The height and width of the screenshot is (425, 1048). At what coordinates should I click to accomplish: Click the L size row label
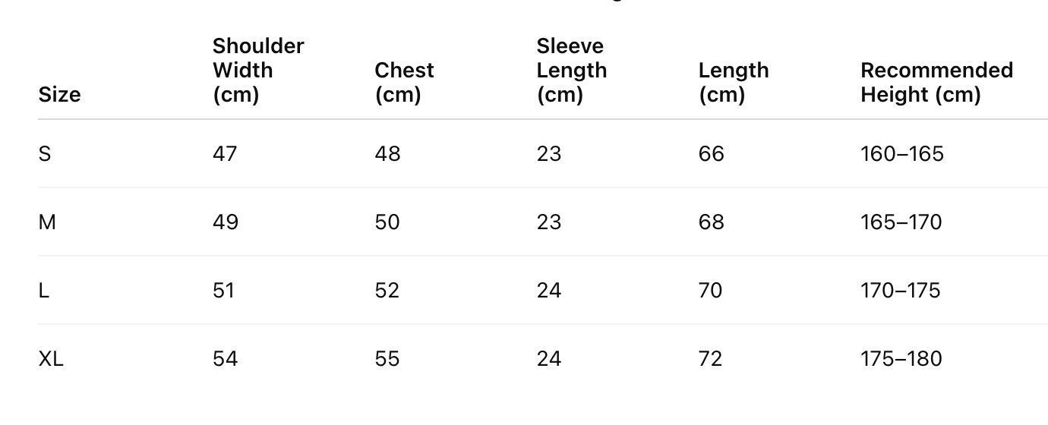(44, 291)
